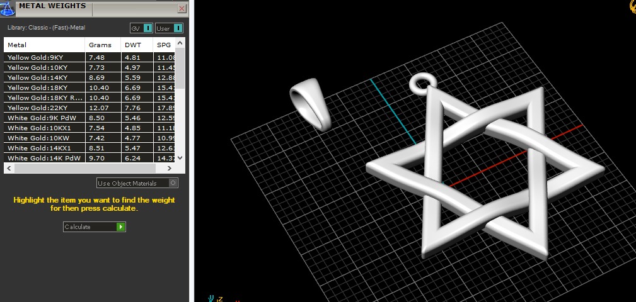This screenshot has width=636, height=302.
Task: Click the 4.77 DWT value
Action: tap(132, 138)
